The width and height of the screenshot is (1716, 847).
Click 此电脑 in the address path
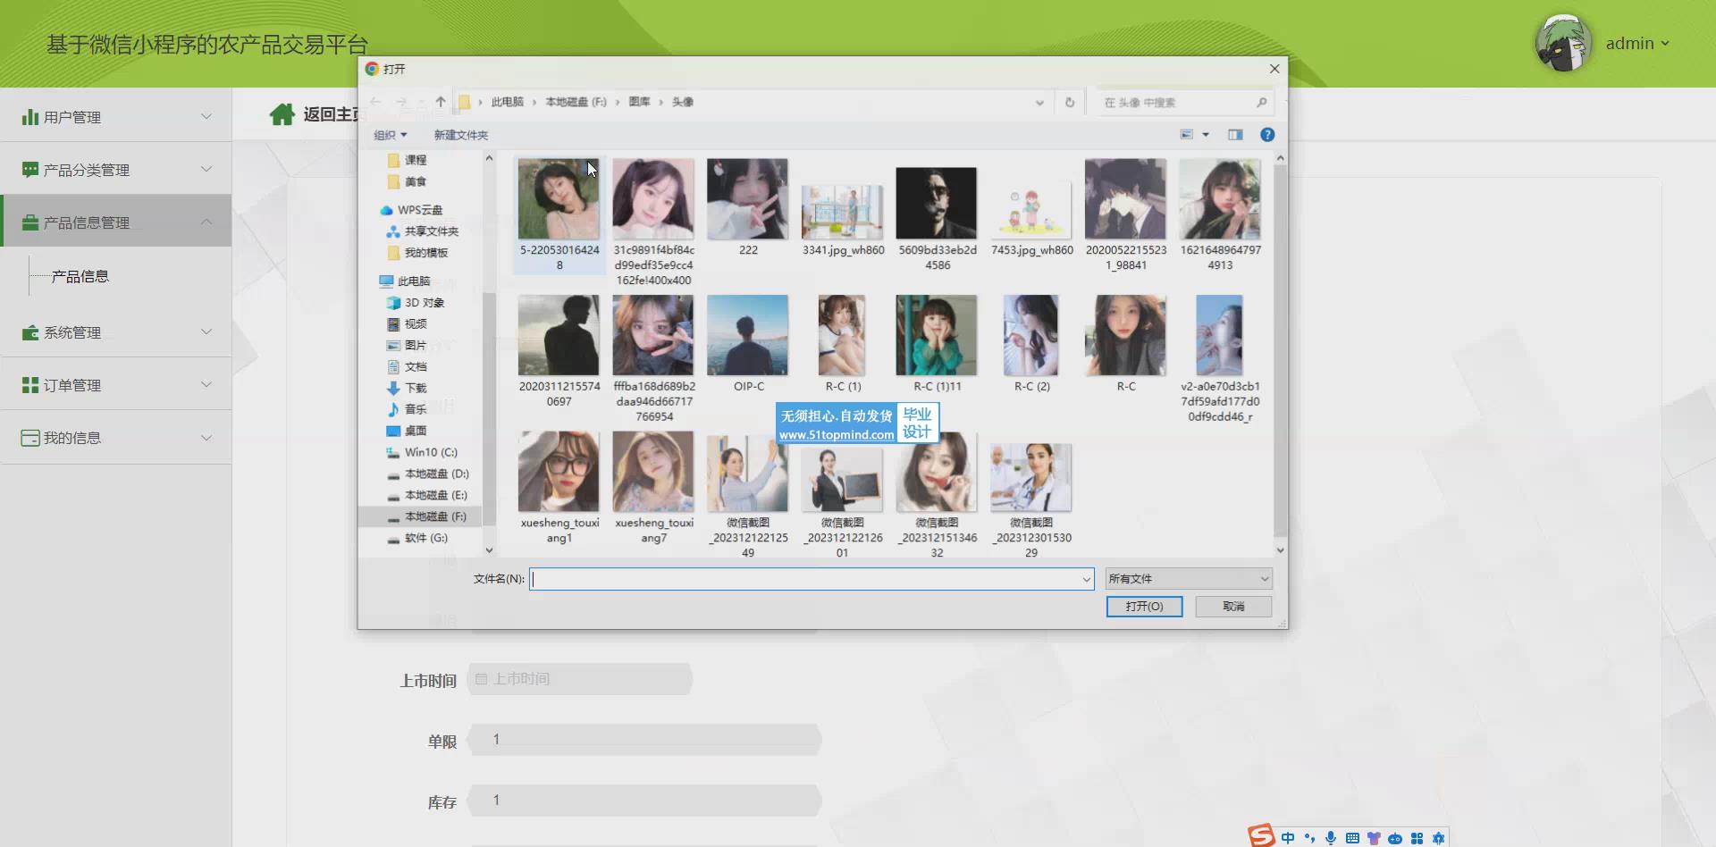(508, 102)
